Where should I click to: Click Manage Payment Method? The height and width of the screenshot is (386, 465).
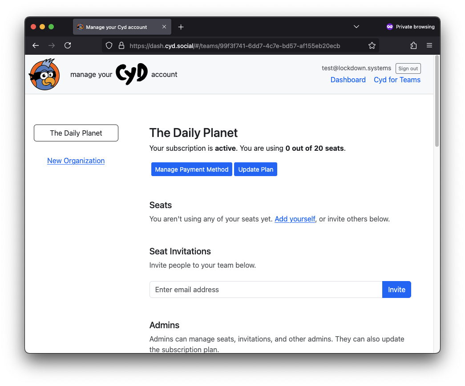coord(191,169)
